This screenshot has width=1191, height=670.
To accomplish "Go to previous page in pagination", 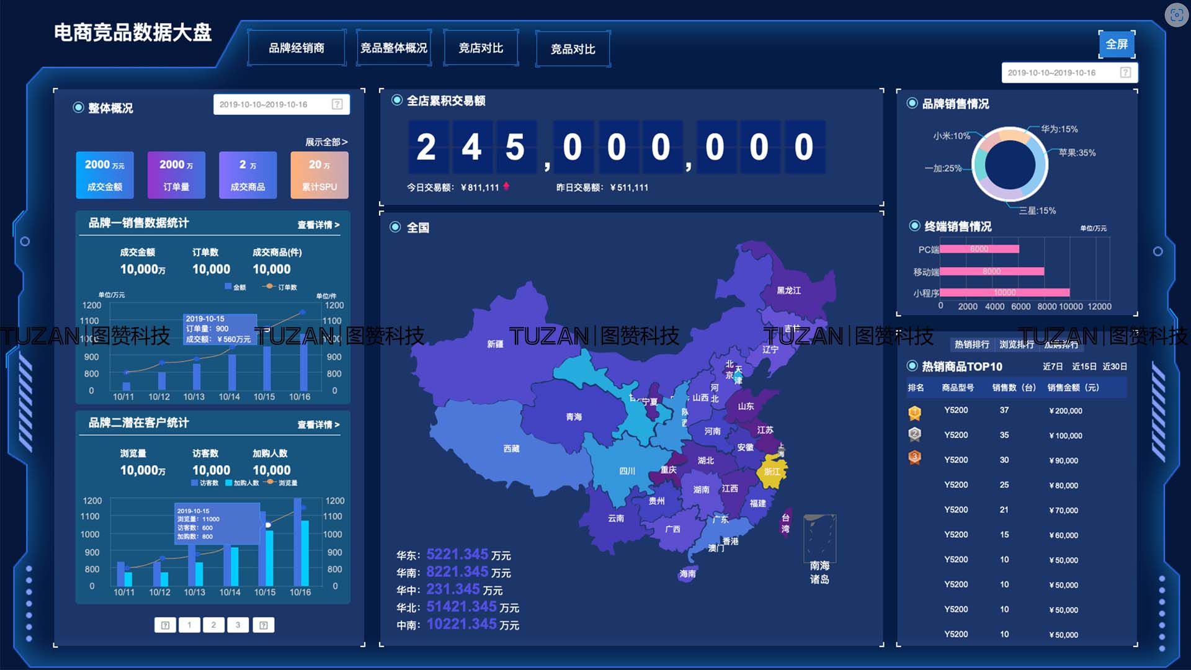I will 165,625.
